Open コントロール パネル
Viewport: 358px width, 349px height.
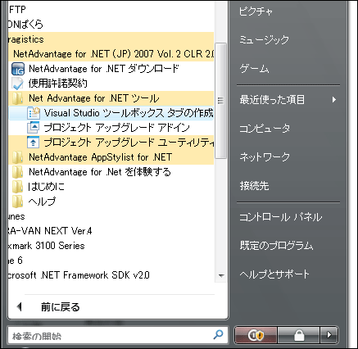coord(281,217)
